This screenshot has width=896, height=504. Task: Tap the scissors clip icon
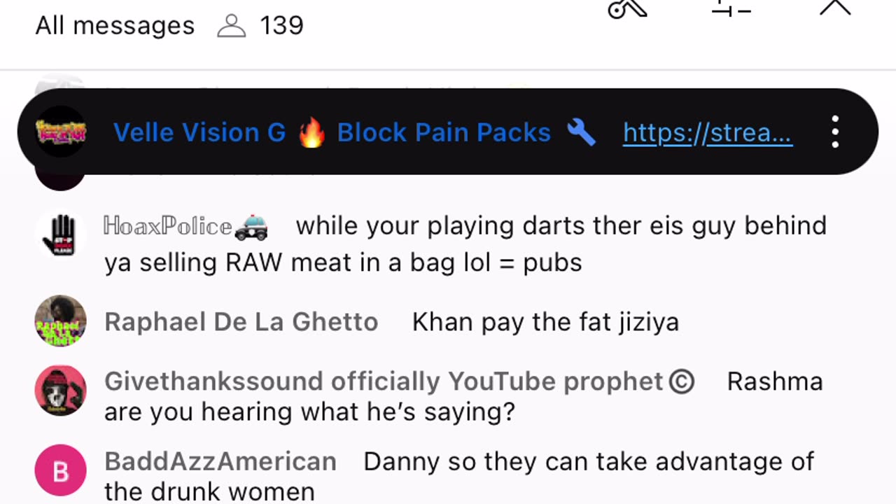[x=627, y=7]
